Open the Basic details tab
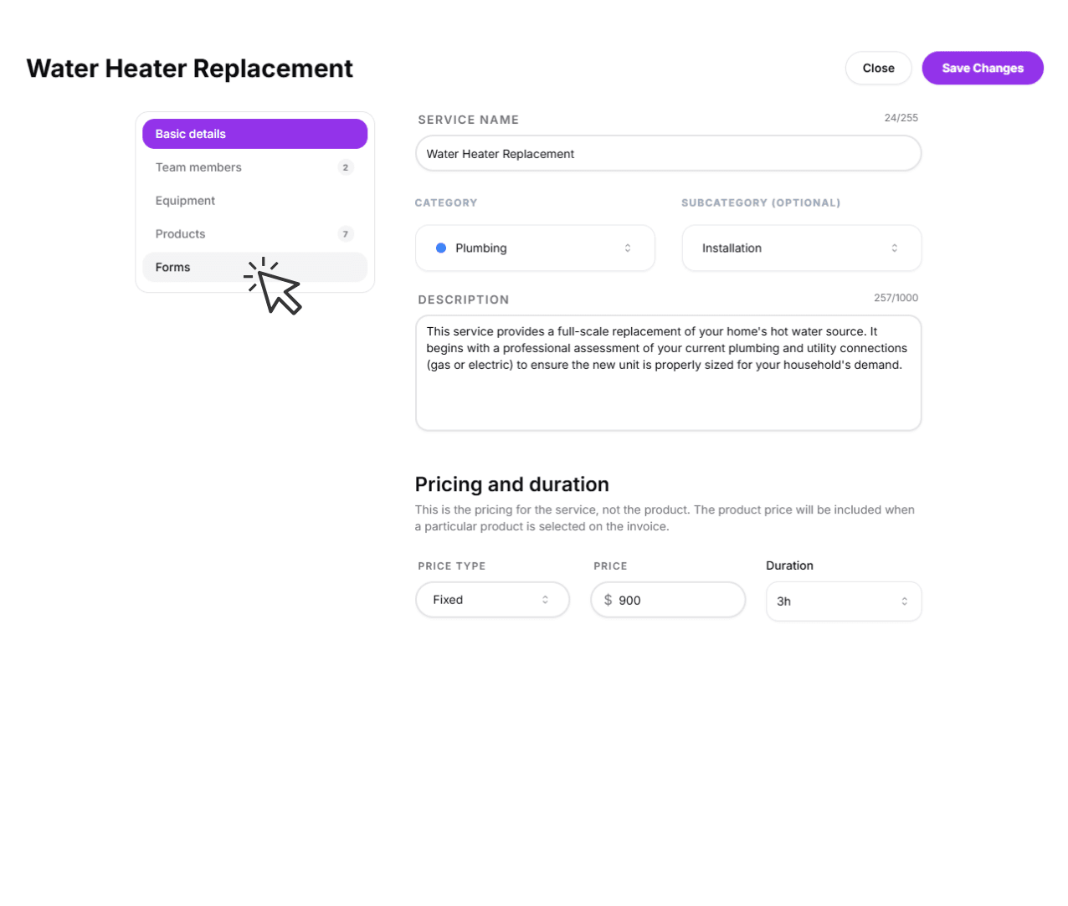Image resolution: width=1068 pixels, height=906 pixels. pos(254,134)
